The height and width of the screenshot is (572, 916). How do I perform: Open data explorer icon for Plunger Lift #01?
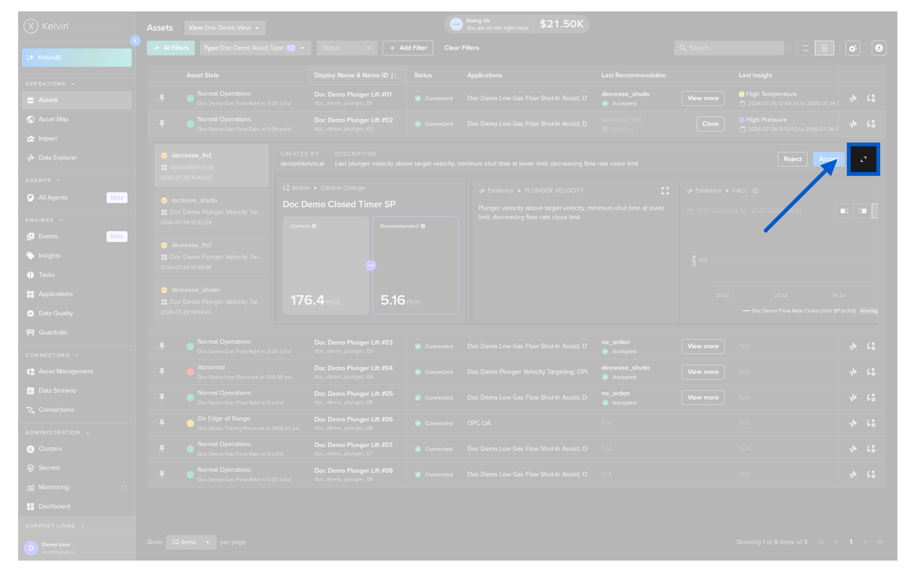853,99
